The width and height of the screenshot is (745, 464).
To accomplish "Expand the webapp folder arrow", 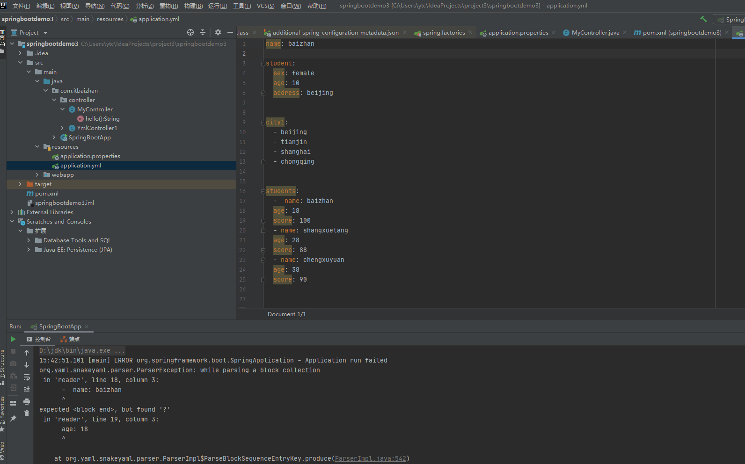I will pos(37,175).
